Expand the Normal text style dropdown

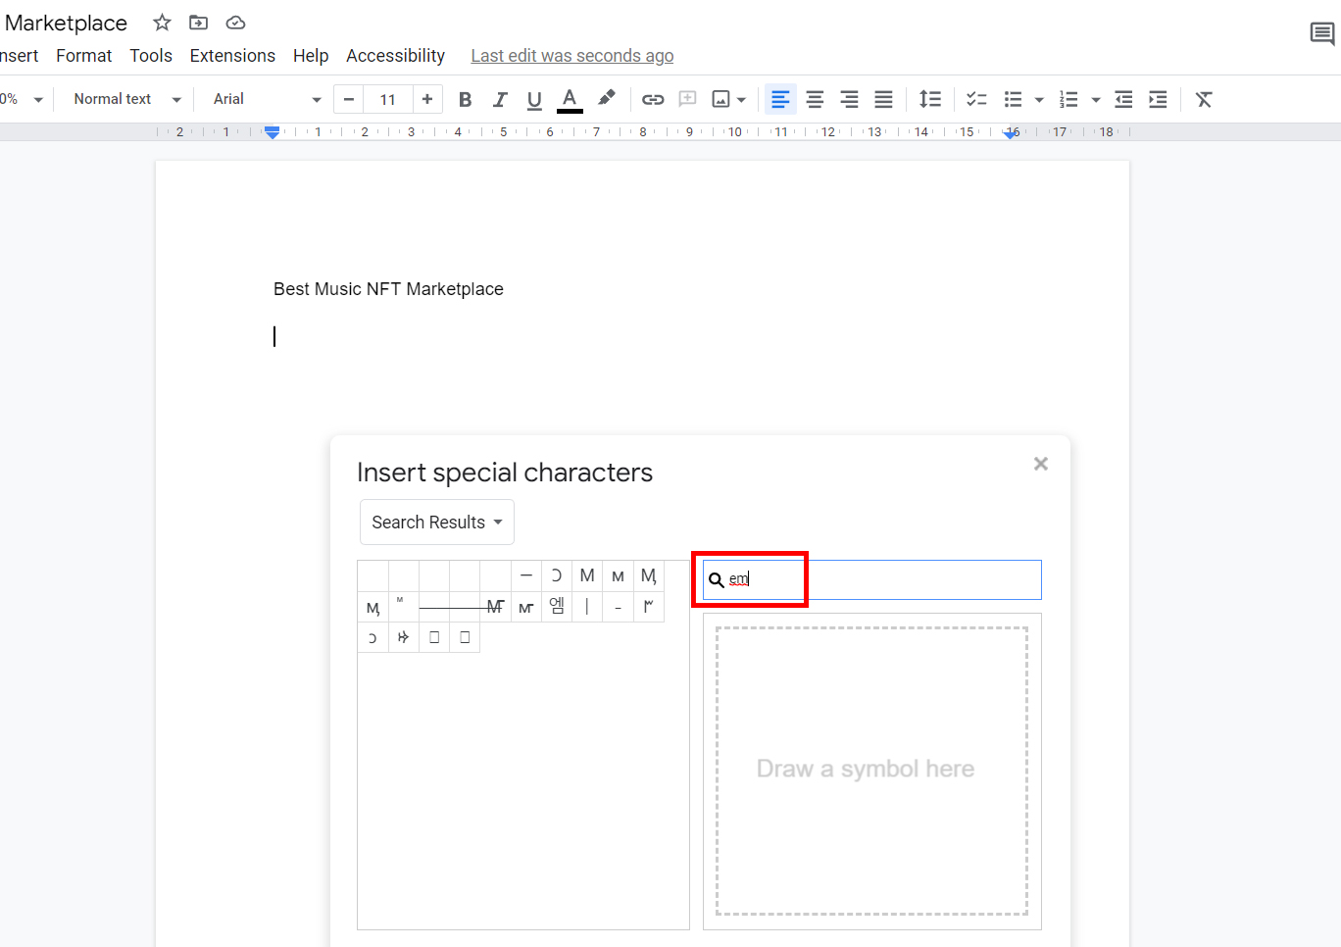[124, 99]
